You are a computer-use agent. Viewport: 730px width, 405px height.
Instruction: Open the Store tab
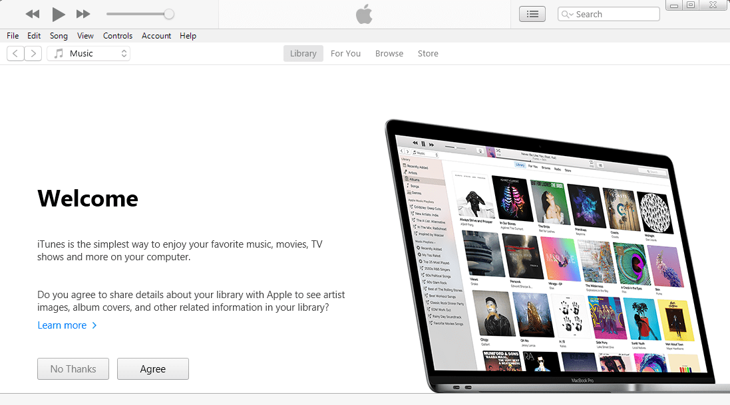[428, 53]
